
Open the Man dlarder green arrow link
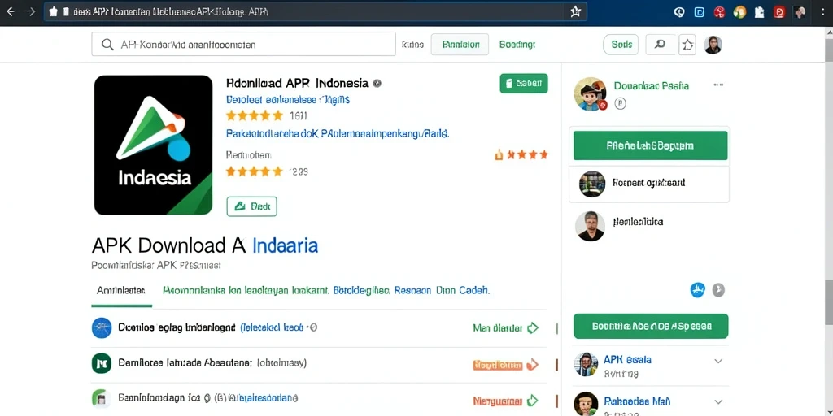point(506,328)
